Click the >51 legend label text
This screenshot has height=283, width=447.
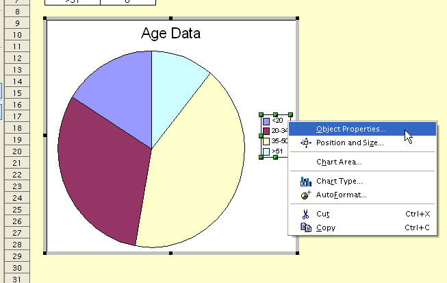tap(277, 151)
